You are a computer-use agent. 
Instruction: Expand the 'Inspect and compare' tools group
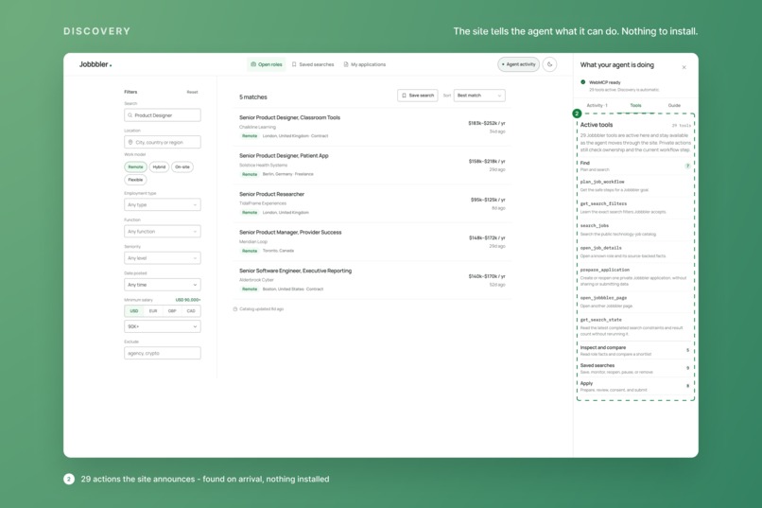pos(635,351)
